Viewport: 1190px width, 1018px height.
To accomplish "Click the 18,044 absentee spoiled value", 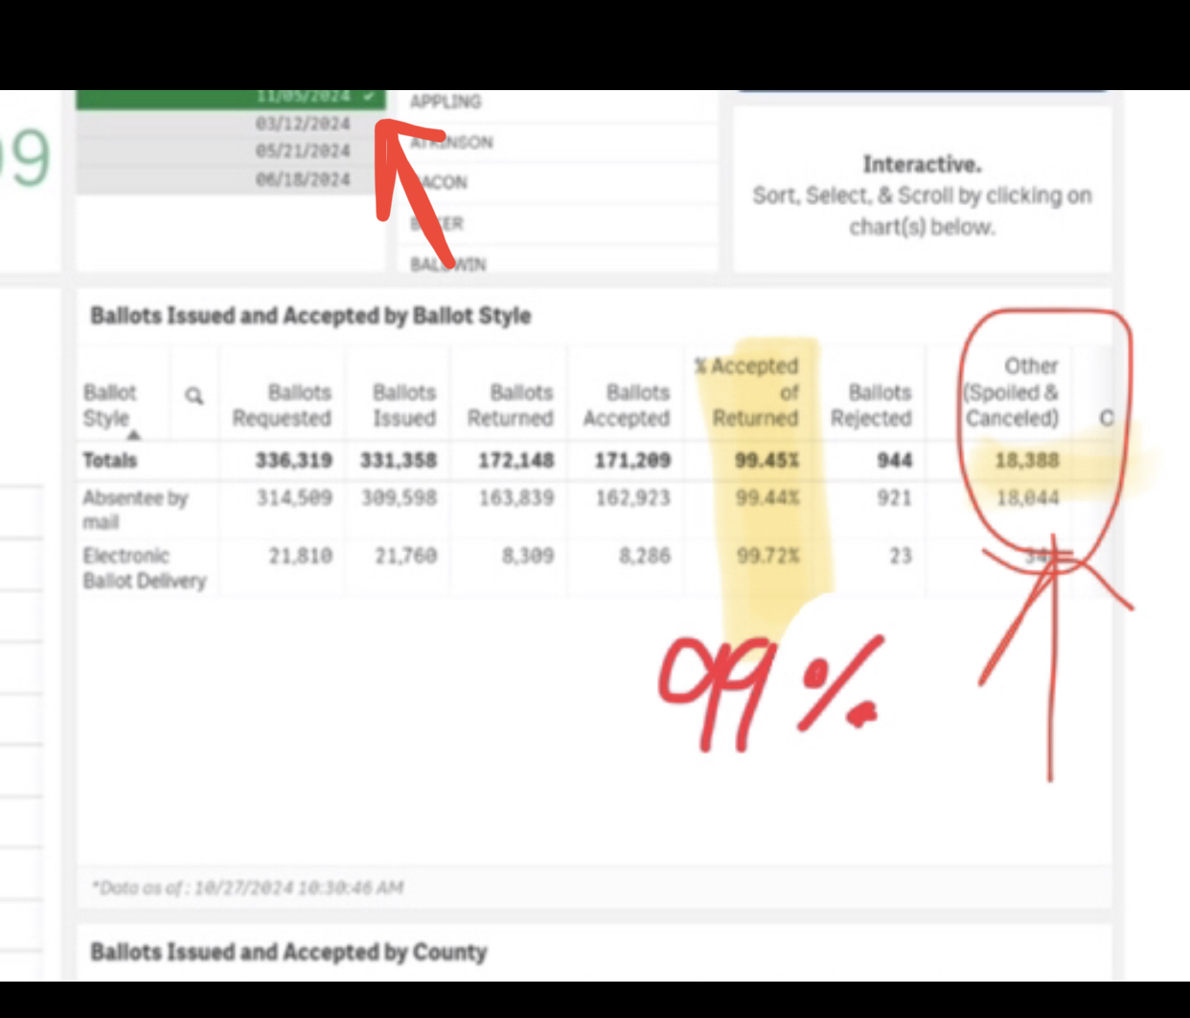I will point(1027,497).
